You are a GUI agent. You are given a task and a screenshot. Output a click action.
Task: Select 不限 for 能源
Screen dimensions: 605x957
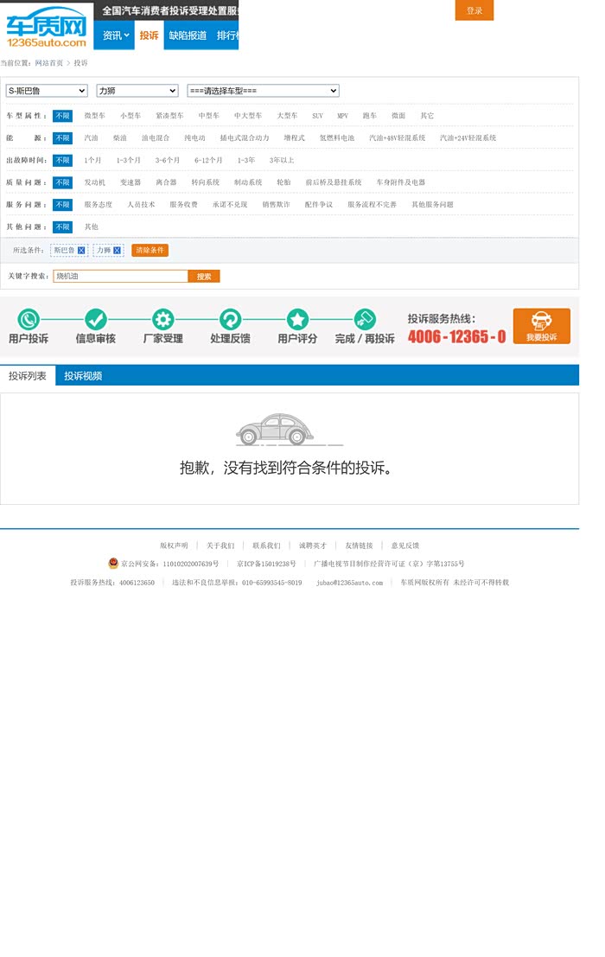(62, 138)
